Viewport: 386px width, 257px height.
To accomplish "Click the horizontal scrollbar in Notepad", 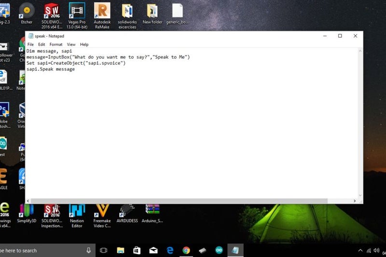I will pos(179,201).
